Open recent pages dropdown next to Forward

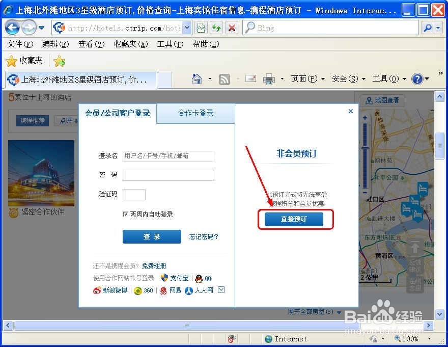[x=42, y=28]
